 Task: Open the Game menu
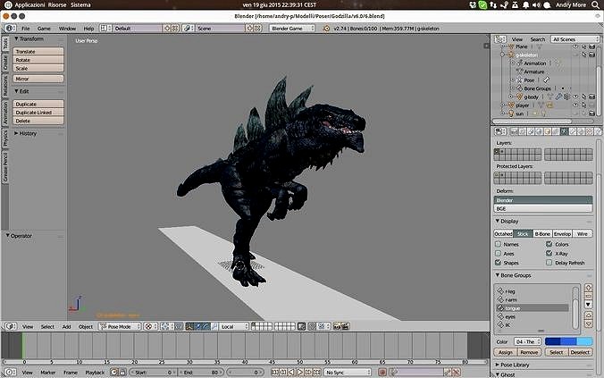tap(44, 28)
